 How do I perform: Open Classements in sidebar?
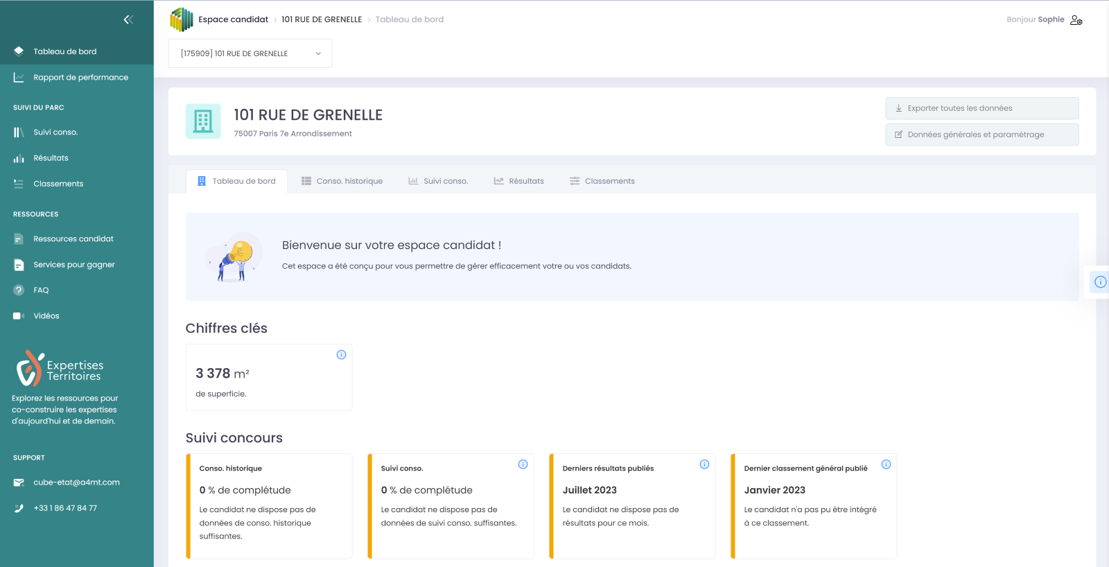tap(77, 184)
